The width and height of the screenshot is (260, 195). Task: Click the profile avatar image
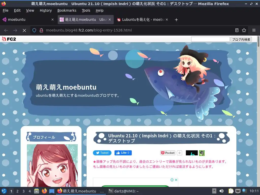[x=52, y=166]
